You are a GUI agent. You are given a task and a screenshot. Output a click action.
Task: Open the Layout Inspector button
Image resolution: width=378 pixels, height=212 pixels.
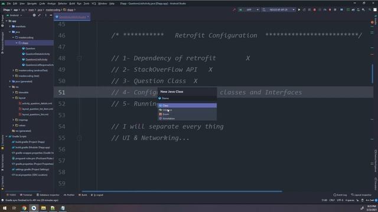pos(361,195)
